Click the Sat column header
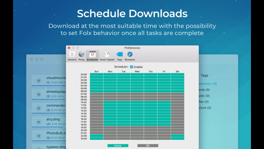The image size is (264, 149). click(x=178, y=71)
